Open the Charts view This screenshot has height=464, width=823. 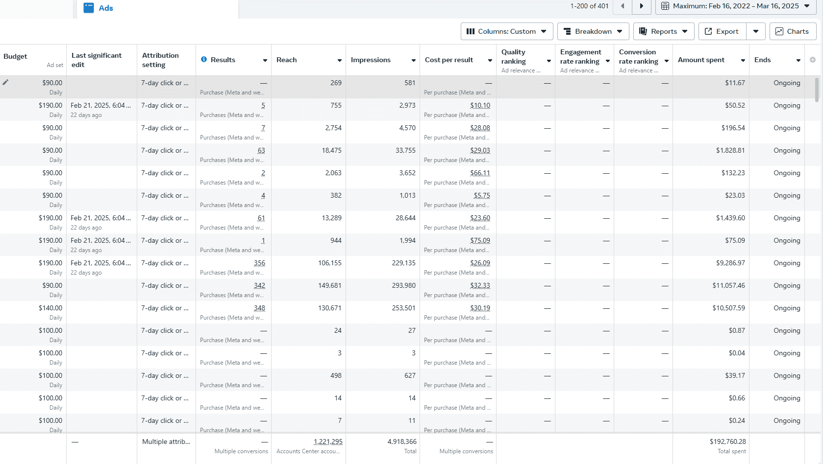793,31
